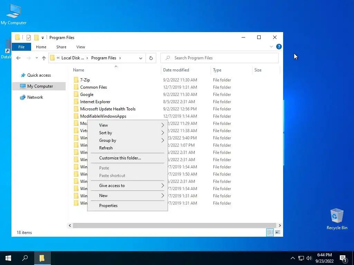Open Explorer Help question mark icon
The height and width of the screenshot is (265, 354).
279,47
